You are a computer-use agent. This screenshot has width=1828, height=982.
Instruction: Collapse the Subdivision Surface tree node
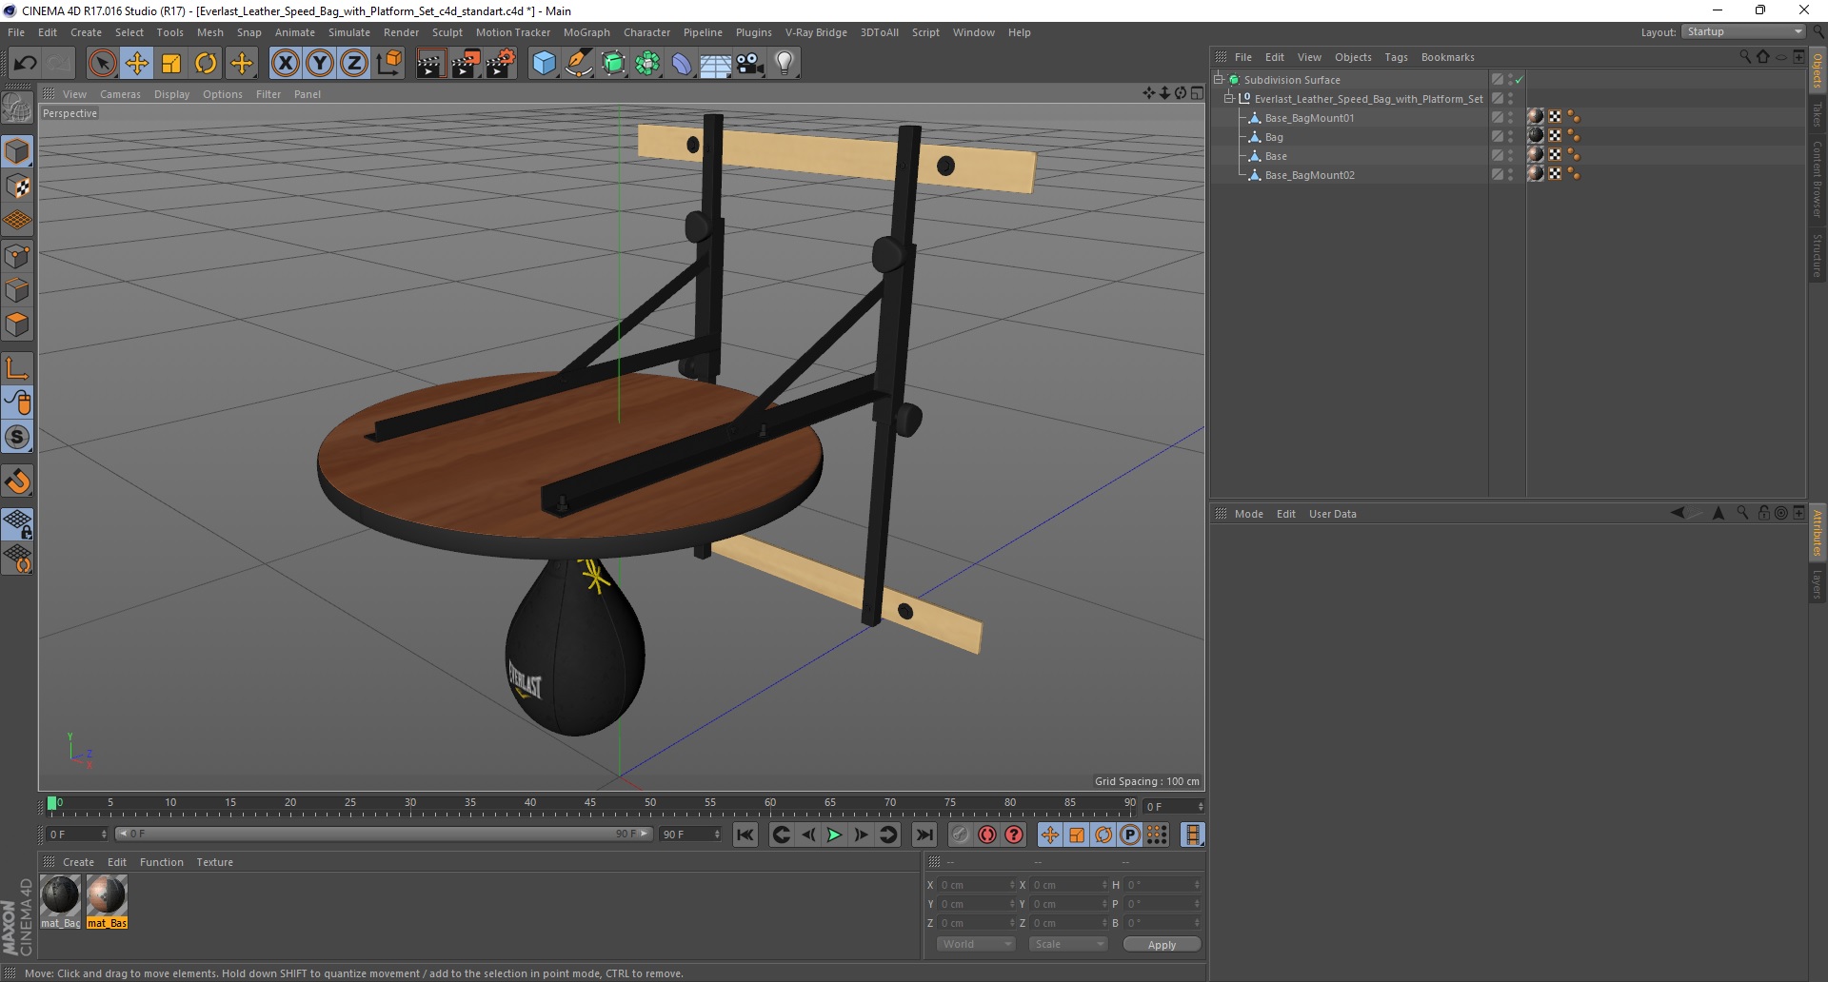coord(1218,80)
